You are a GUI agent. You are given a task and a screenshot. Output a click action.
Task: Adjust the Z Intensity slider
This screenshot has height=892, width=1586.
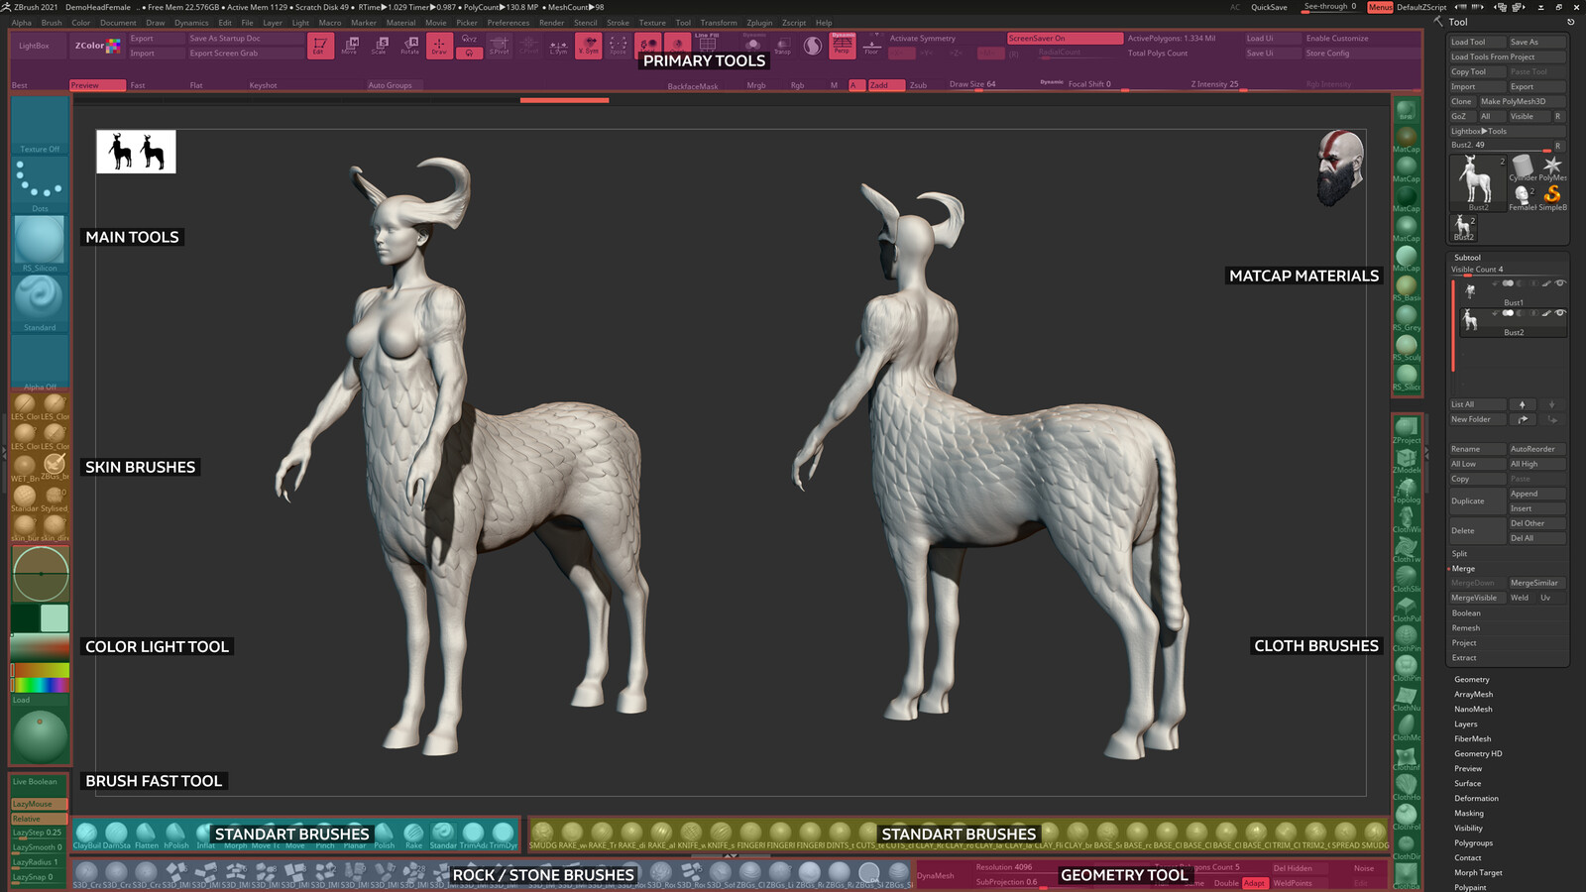point(1241,85)
